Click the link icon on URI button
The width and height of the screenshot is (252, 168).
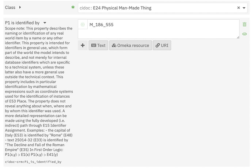(157, 45)
